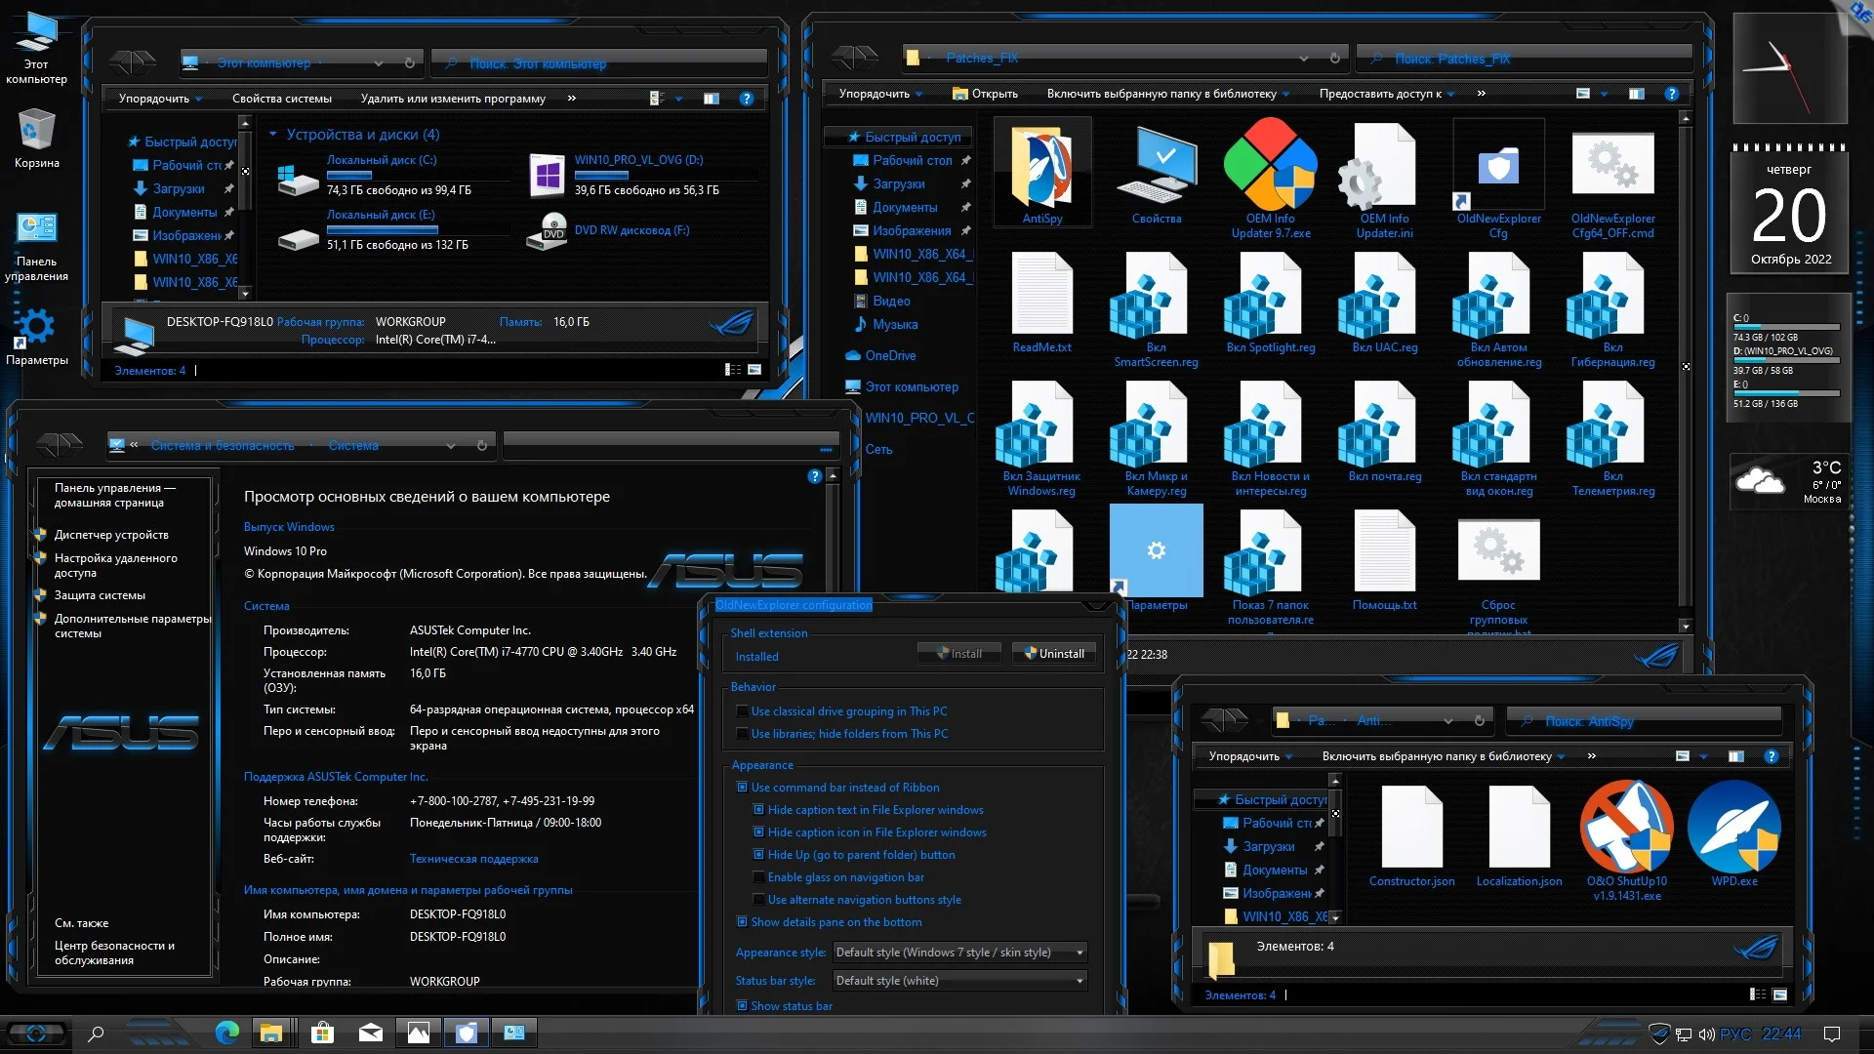Check Enable glass on navigation bar

click(759, 877)
